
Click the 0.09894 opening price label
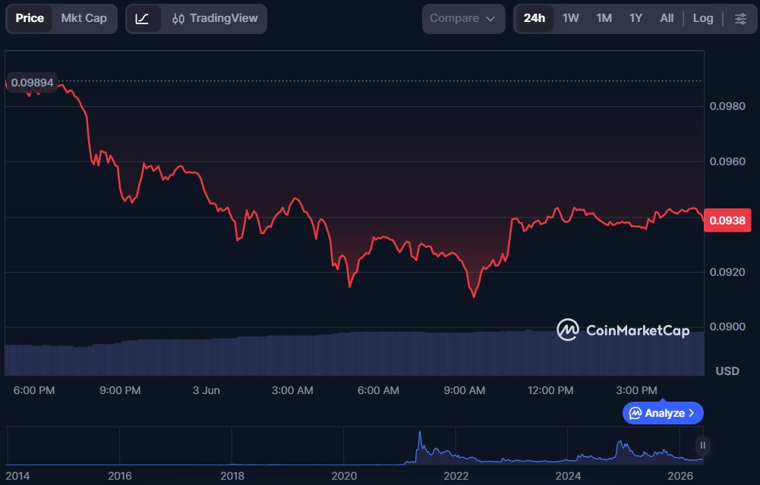(32, 83)
